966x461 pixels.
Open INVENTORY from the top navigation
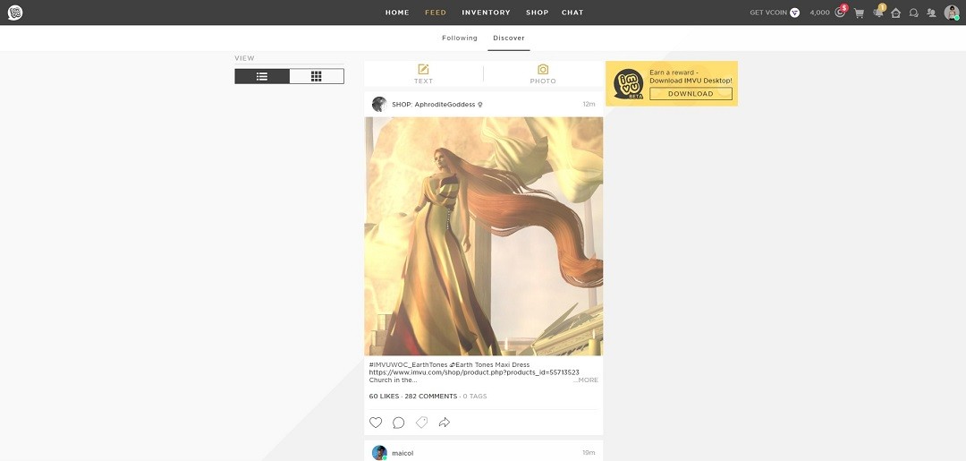(x=486, y=13)
